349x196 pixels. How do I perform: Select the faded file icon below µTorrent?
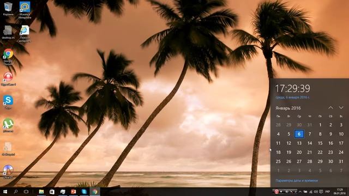[x=8, y=149]
